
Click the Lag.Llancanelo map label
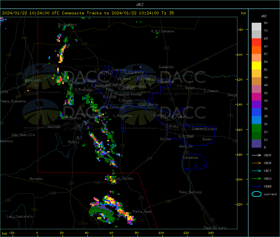click(x=20, y=216)
